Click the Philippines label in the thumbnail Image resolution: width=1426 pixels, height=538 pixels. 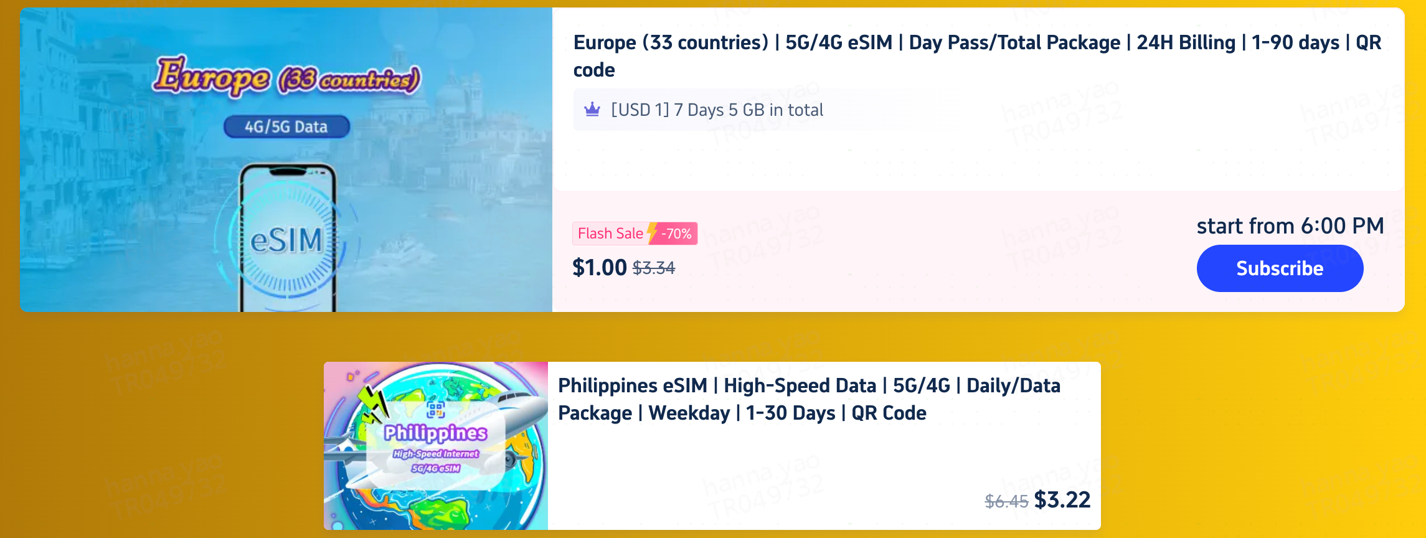[435, 432]
